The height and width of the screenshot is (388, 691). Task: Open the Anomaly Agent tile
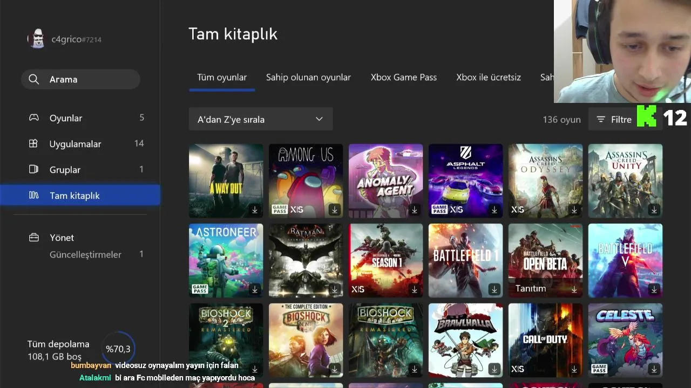point(385,181)
